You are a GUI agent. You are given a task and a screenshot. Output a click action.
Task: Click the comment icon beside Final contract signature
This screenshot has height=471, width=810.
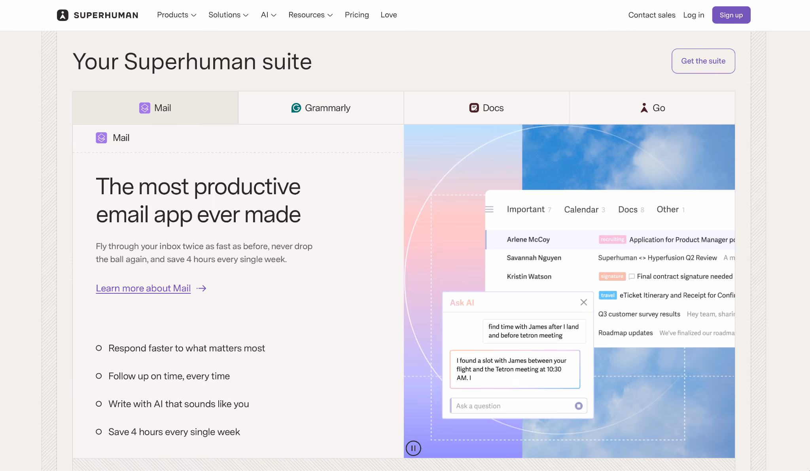tap(632, 276)
